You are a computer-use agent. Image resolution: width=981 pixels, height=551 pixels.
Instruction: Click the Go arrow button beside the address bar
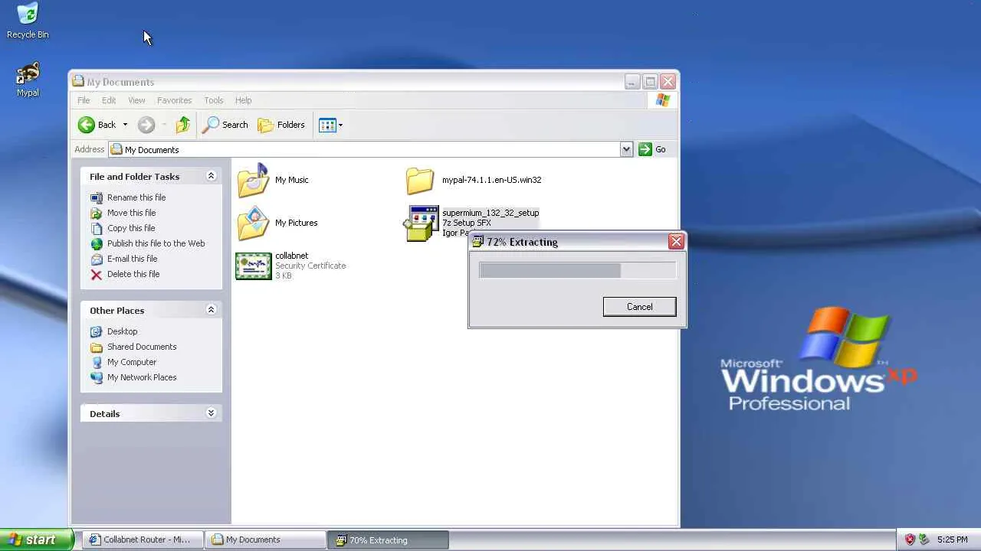click(645, 149)
